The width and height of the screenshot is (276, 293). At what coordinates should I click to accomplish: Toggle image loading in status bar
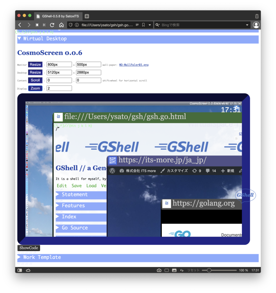pyautogui.click(x=174, y=270)
